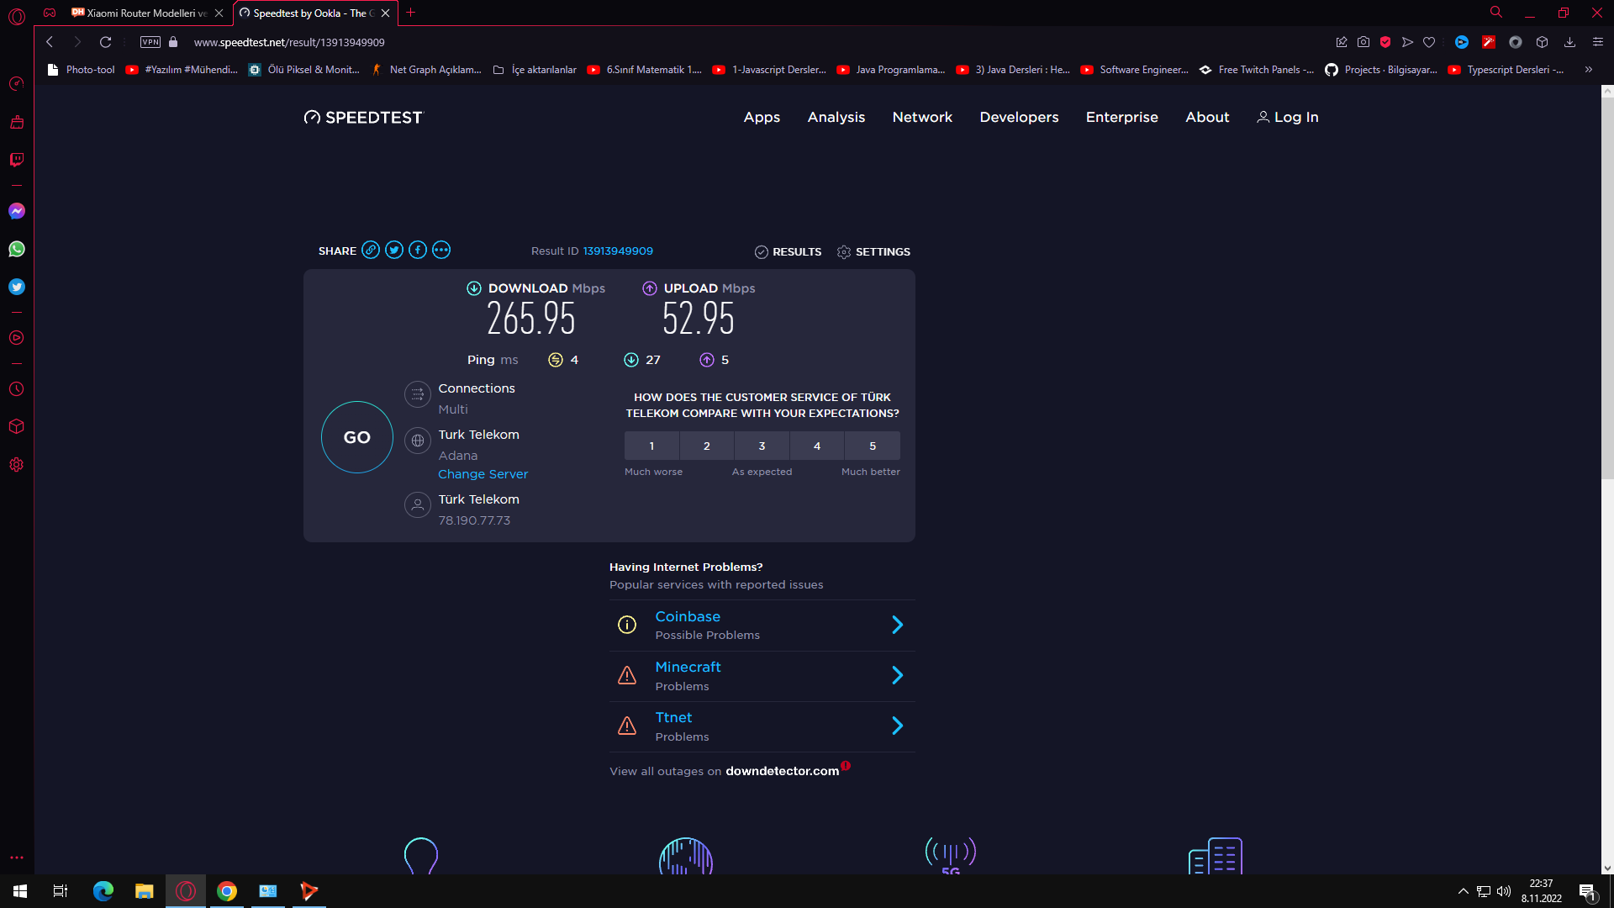Open Projects Bilgisayar GitHub bookmark
The width and height of the screenshot is (1614, 908).
click(1381, 70)
